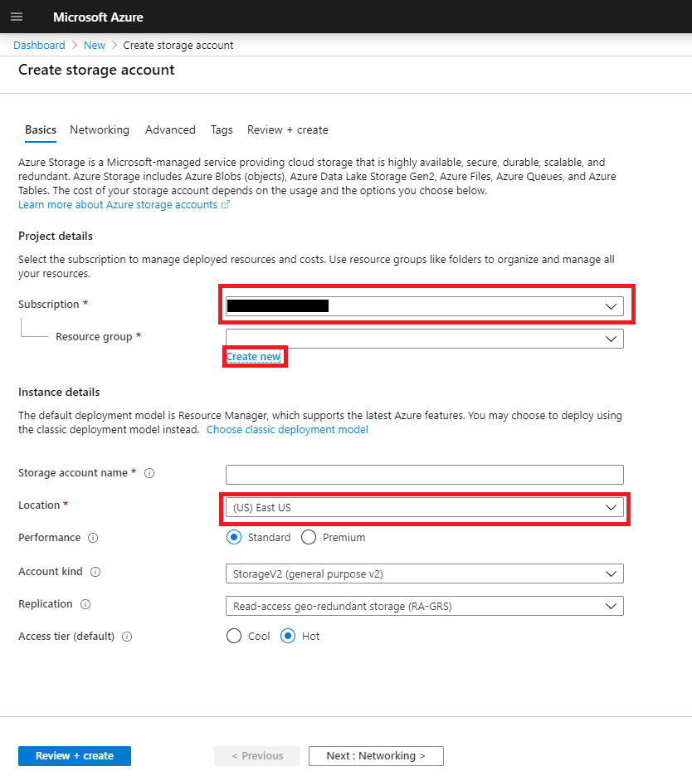The image size is (692, 781).
Task: Go to the Tags tab
Action: (x=222, y=130)
